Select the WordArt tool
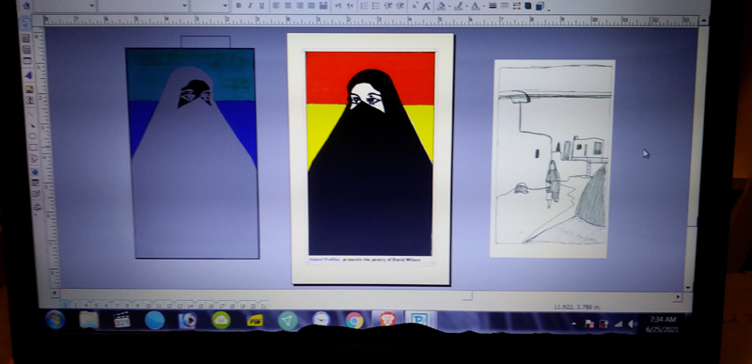Screen dimensions: 752x364 tap(28, 75)
